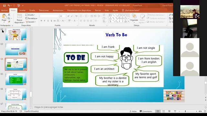207x116 pixels.
Task: Click the Pegar paste icon
Action: pos(4,16)
